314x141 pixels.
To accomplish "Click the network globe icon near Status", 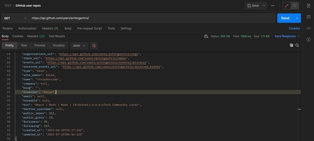I will (206, 36).
